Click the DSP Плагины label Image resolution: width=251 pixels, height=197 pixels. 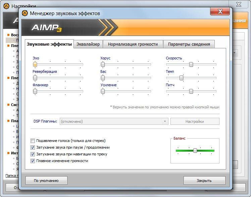[x=45, y=121]
